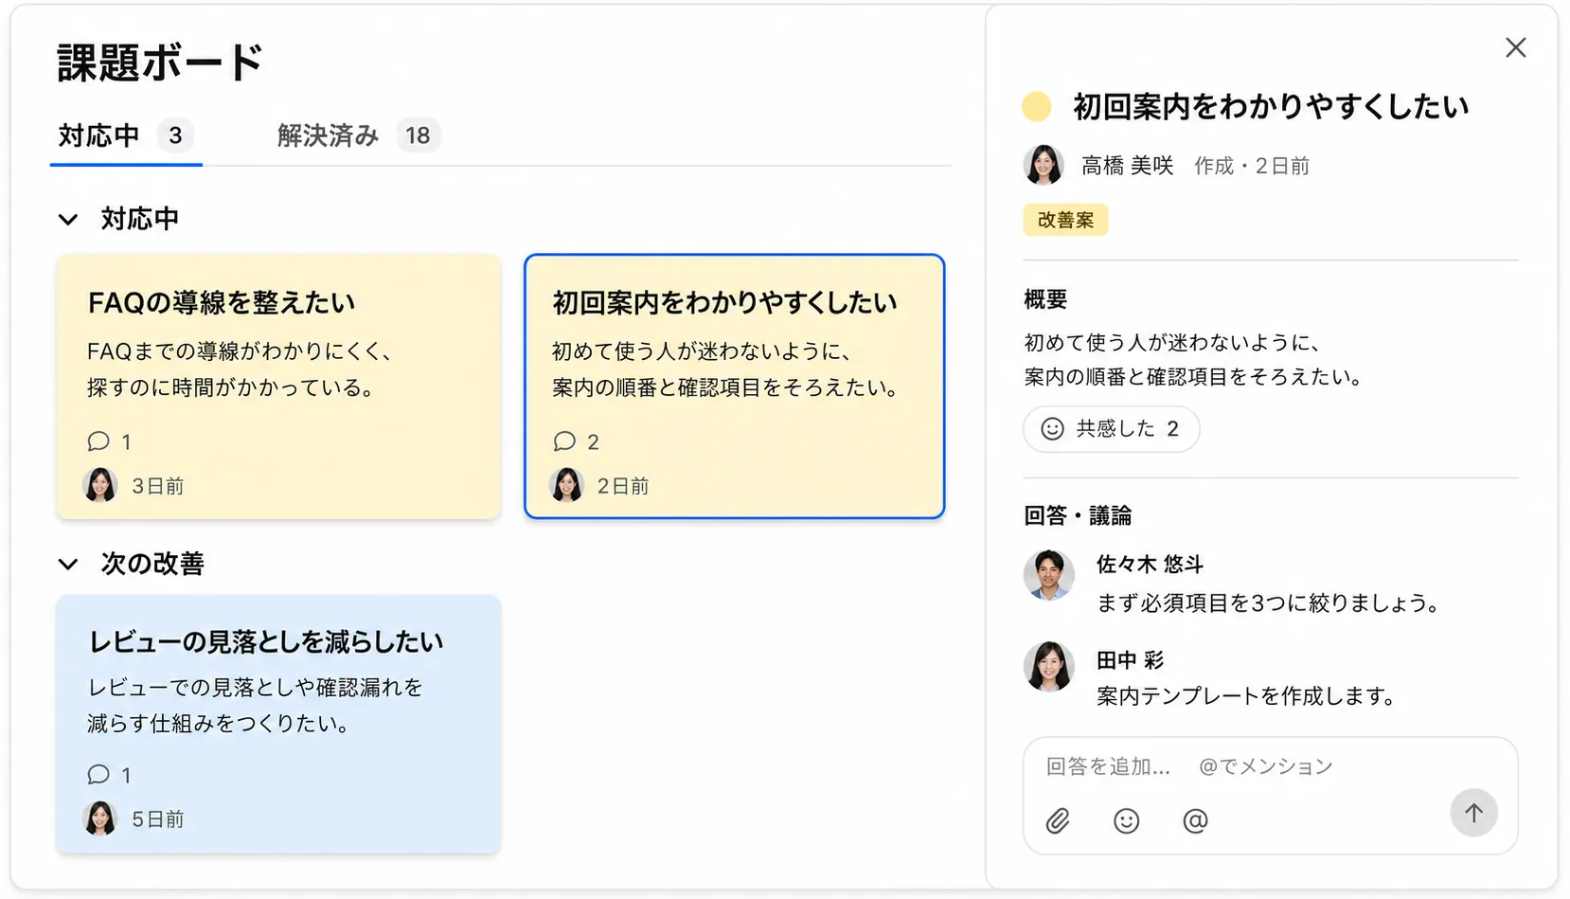Click the @ mention icon
The image size is (1570, 899).
pos(1195,820)
